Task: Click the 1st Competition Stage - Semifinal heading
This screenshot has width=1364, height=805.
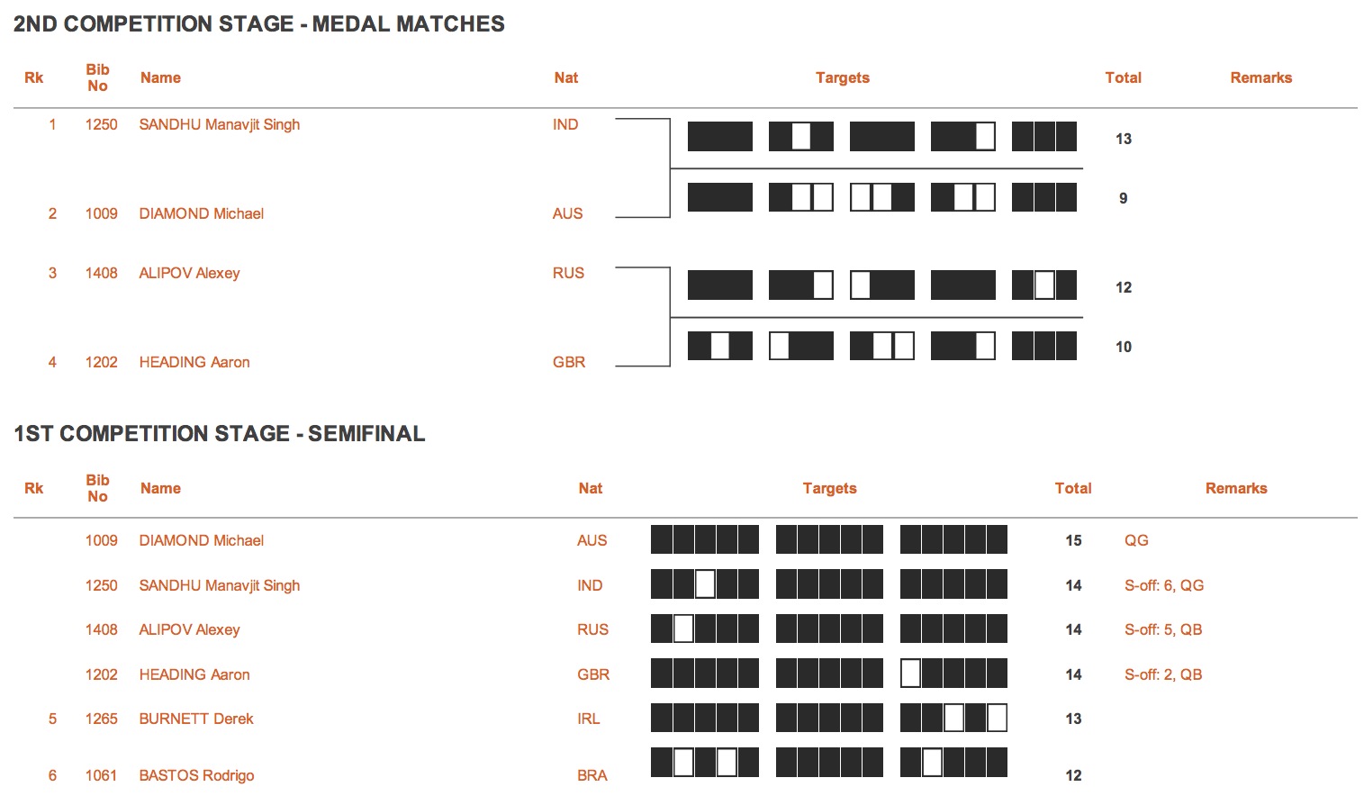Action: (220, 434)
